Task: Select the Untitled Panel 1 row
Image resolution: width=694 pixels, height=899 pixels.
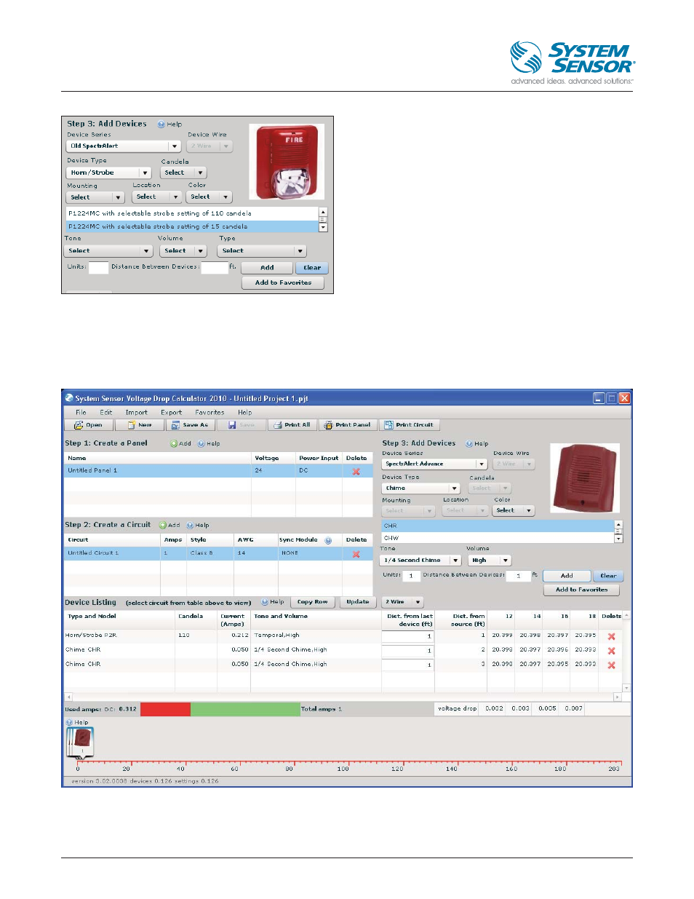Action: click(x=218, y=471)
